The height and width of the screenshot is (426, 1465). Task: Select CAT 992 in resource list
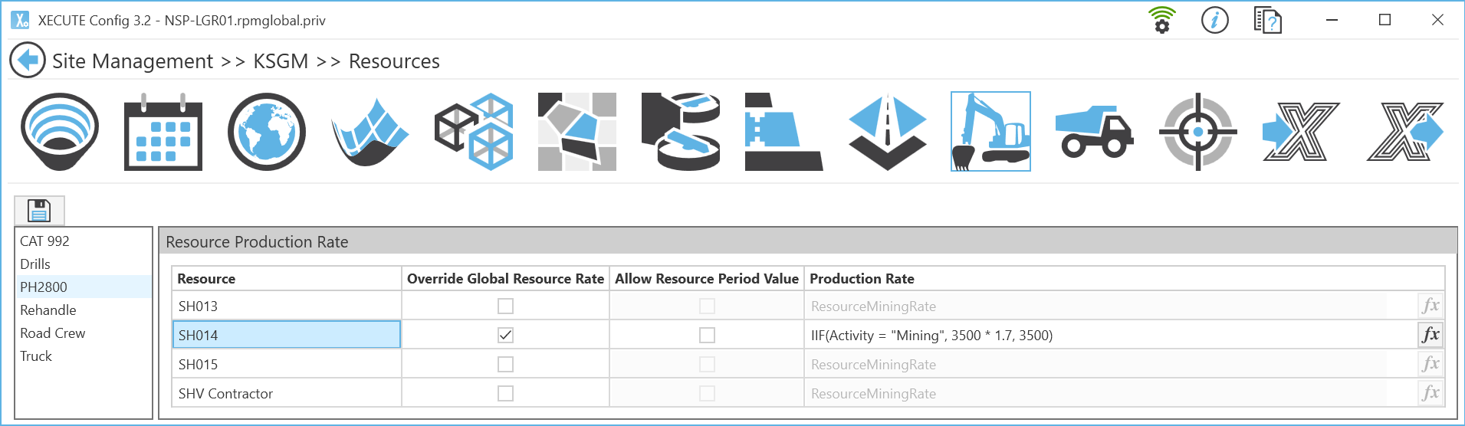(x=84, y=241)
